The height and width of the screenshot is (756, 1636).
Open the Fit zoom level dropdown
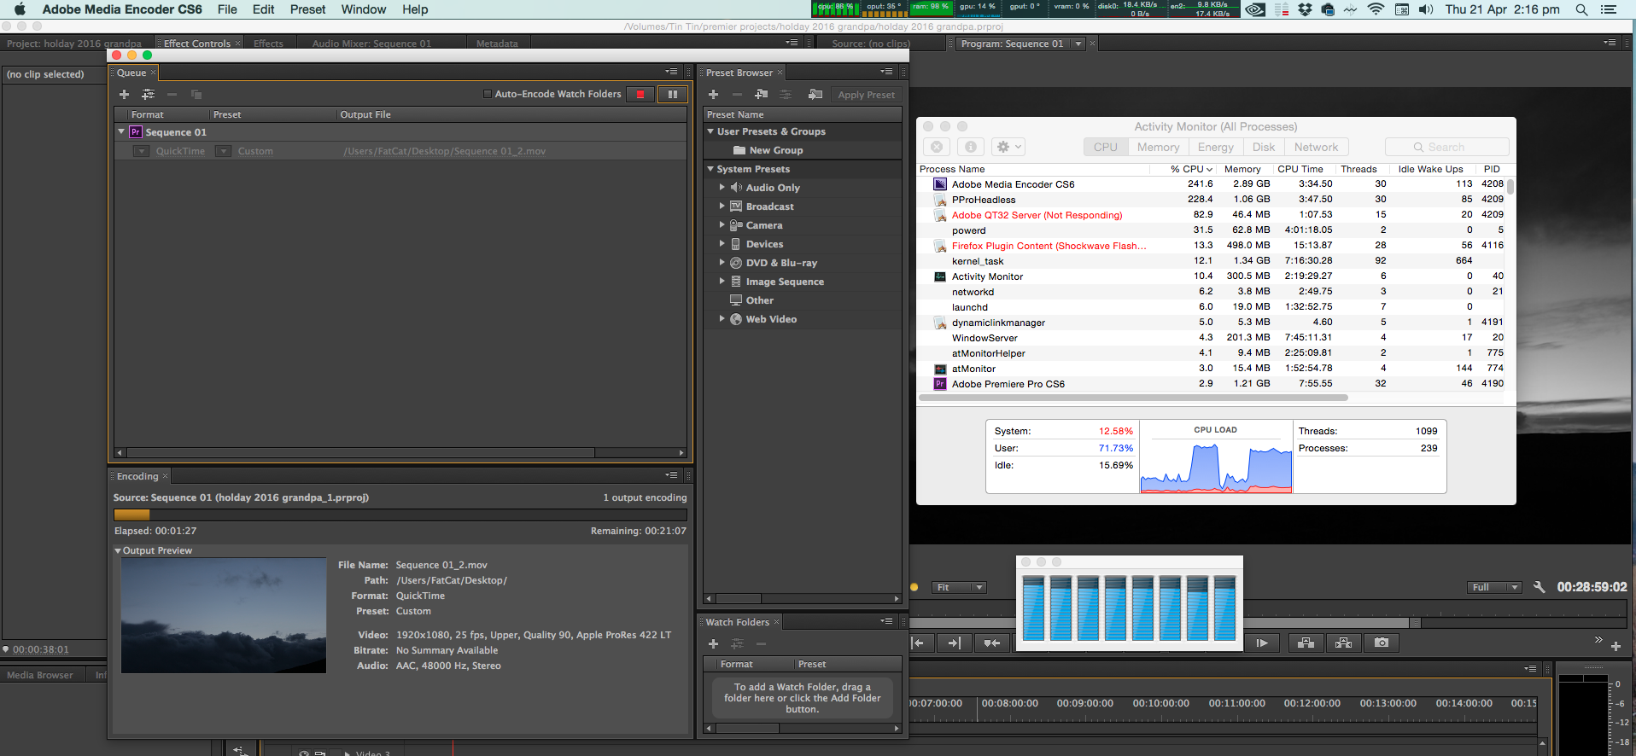tap(959, 587)
